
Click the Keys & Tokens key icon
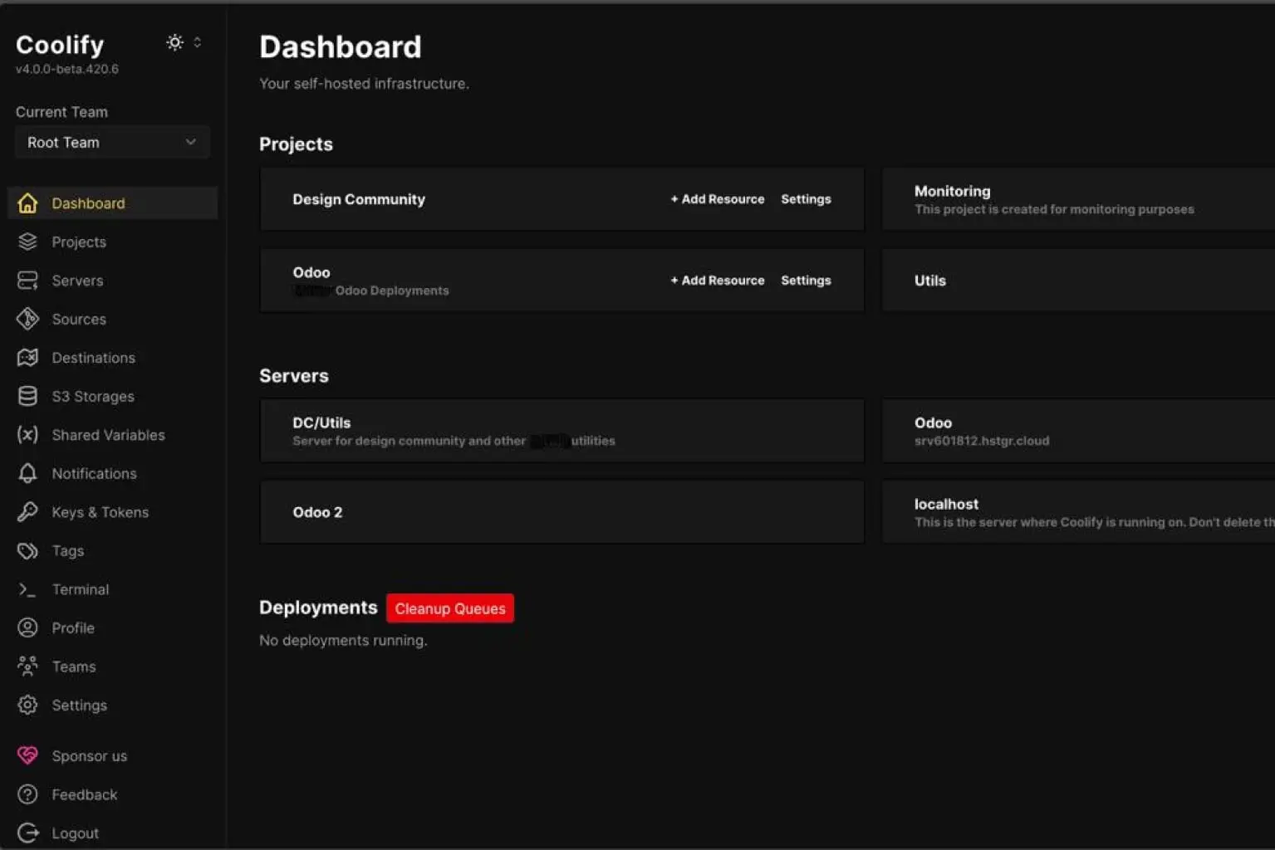point(27,512)
